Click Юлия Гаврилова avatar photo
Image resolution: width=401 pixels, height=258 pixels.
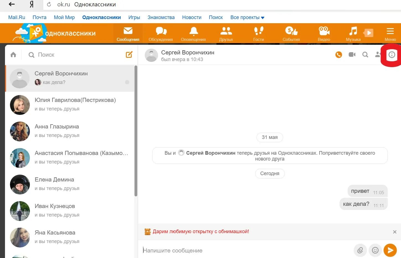point(20,105)
